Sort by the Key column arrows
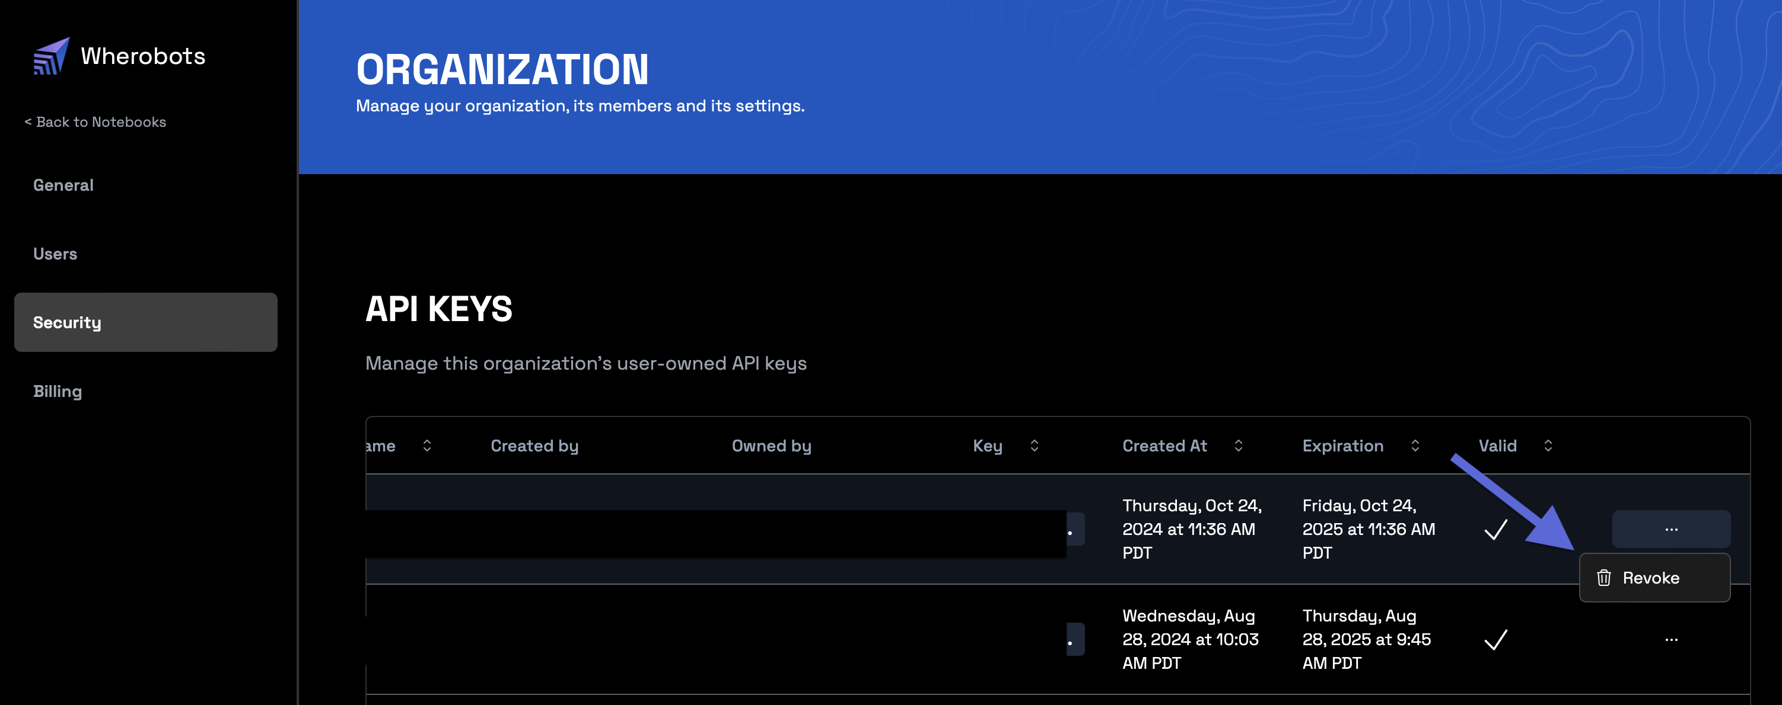Screen dimensions: 1782x705 [1034, 446]
